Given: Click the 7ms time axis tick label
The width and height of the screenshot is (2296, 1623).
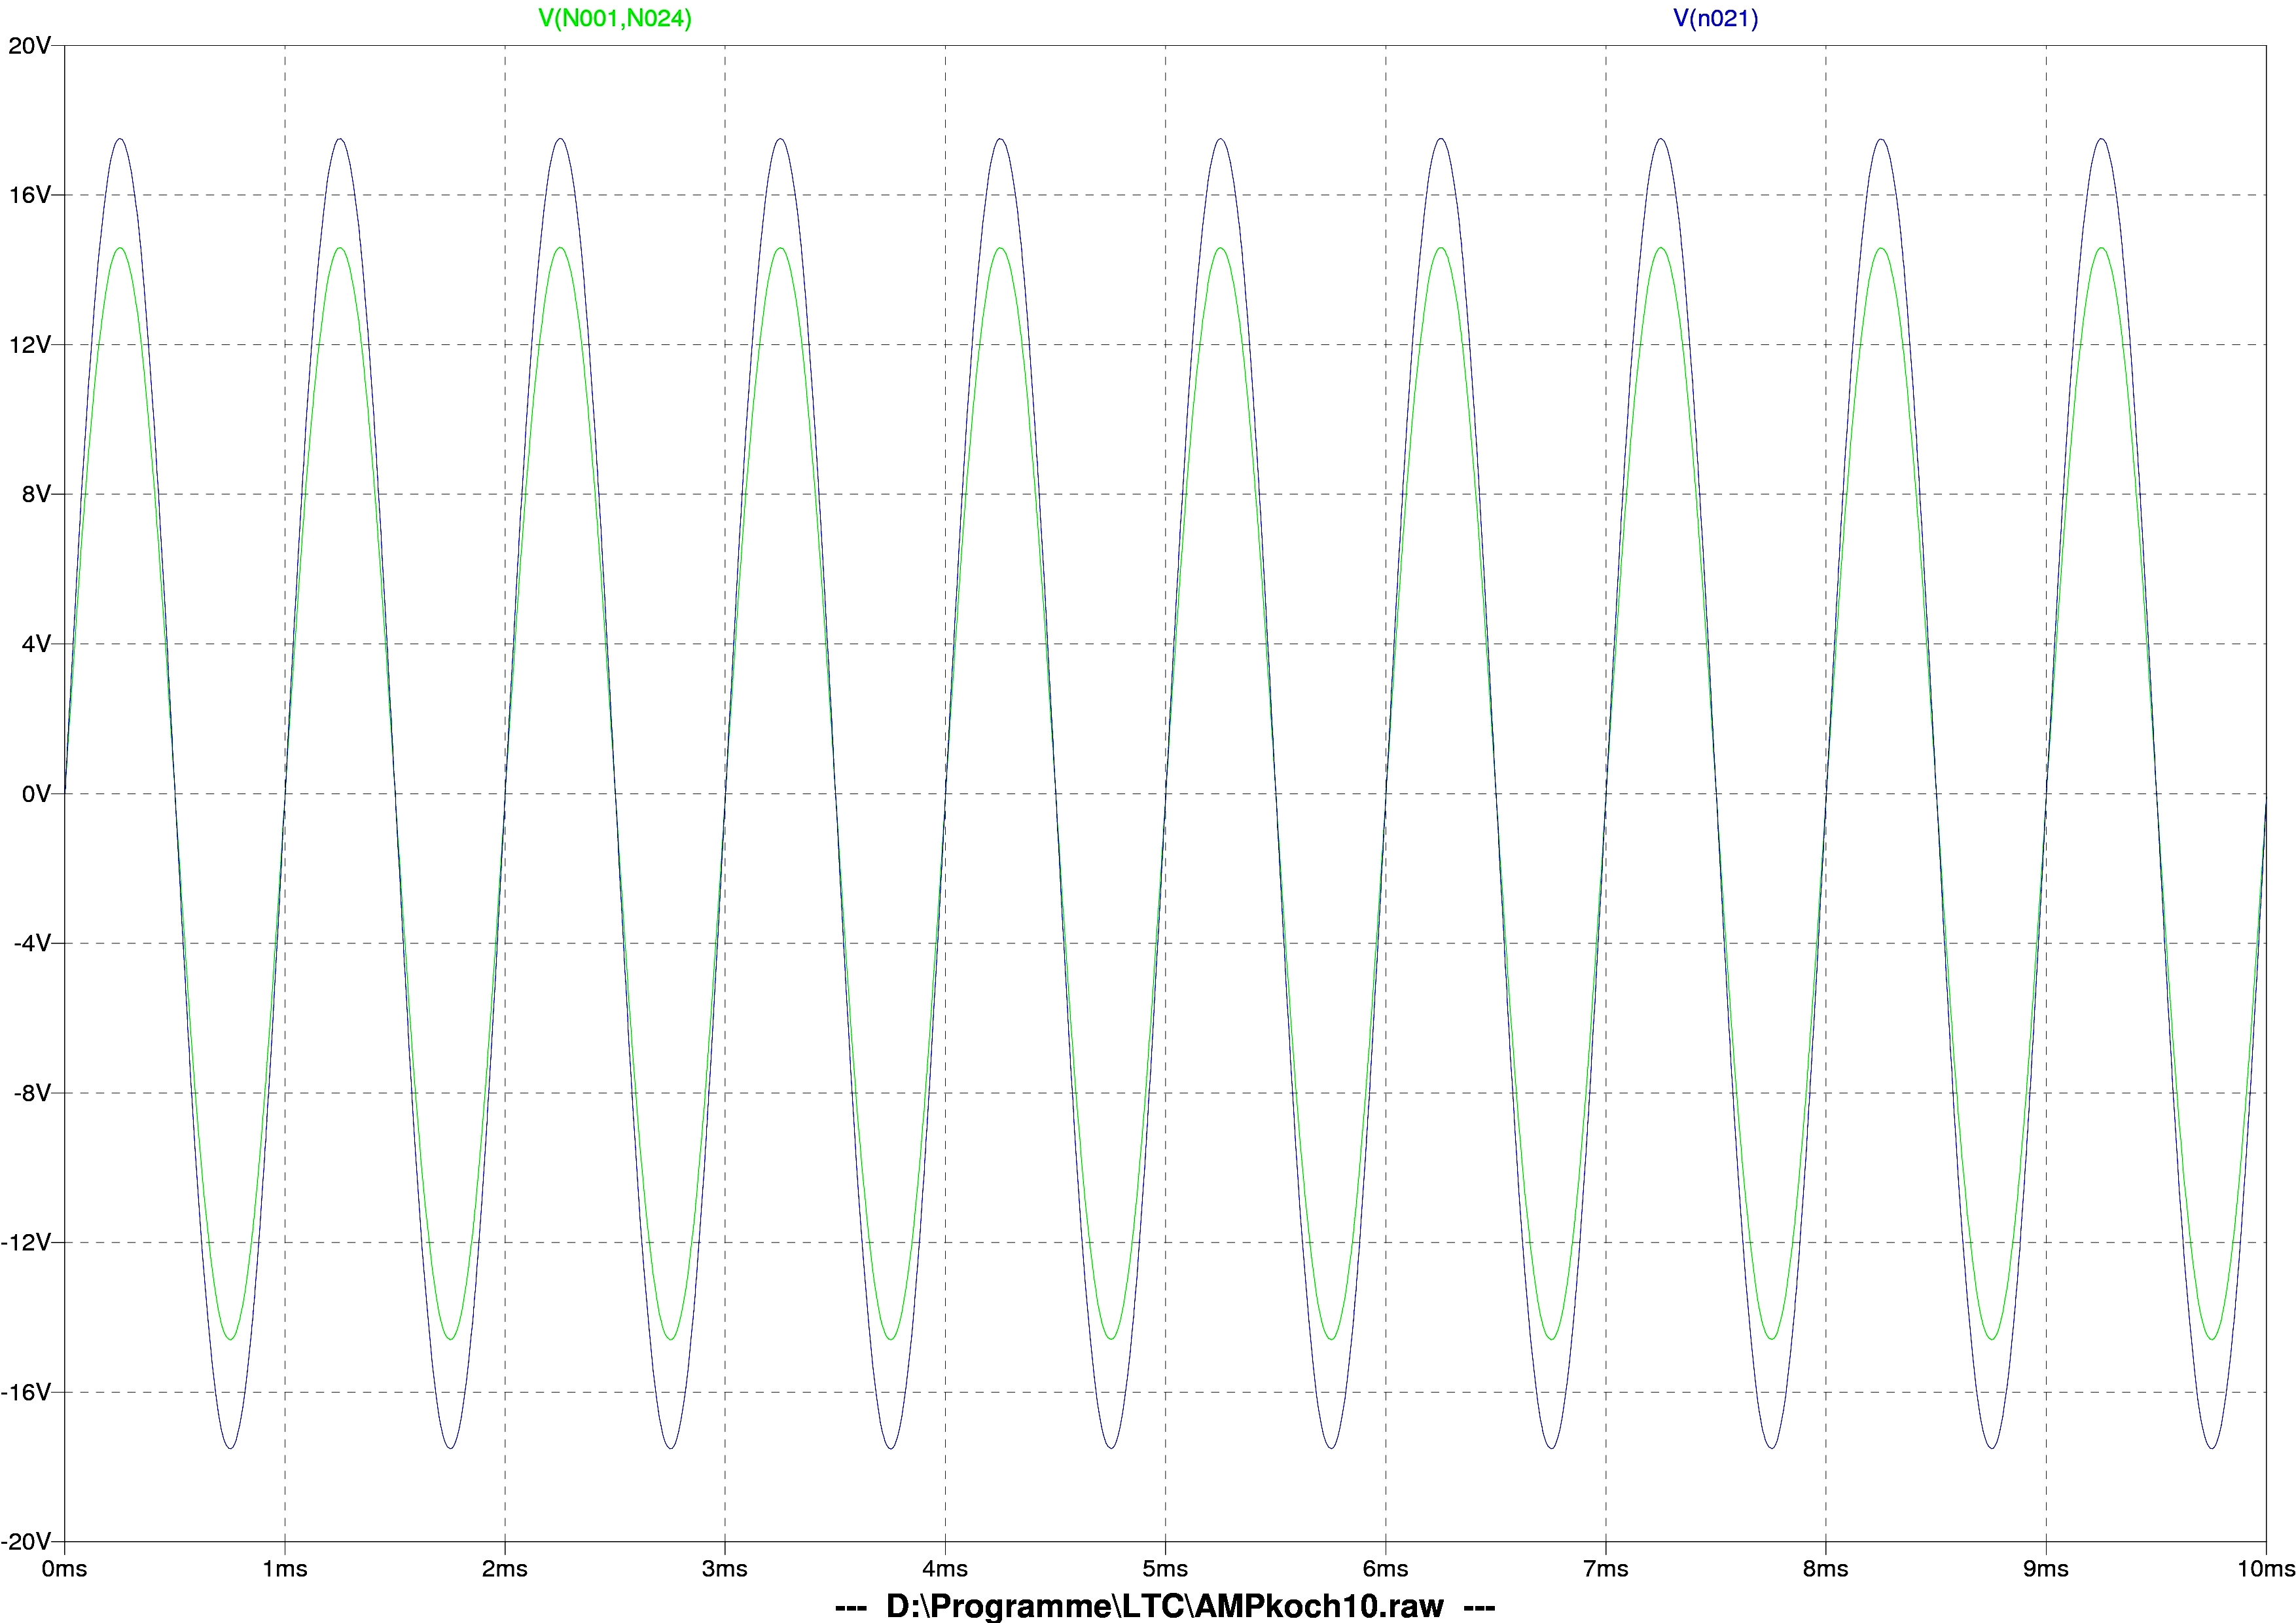Looking at the screenshot, I should pyautogui.click(x=1605, y=1569).
